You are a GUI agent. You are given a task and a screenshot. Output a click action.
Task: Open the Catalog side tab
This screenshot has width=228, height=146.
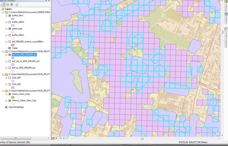[x=226, y=6]
